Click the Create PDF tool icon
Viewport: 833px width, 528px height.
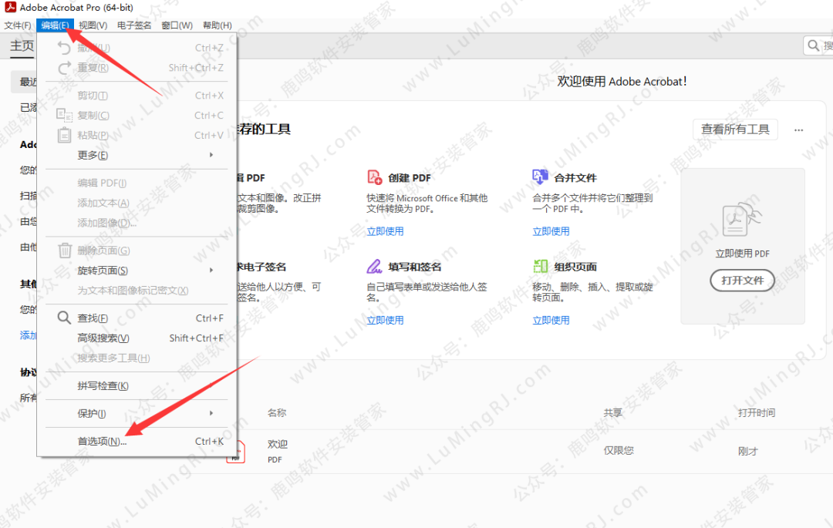pyautogui.click(x=375, y=177)
